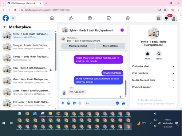Open File Explorer on the taskbar
This screenshot has height=136, width=182.
tap(50, 114)
